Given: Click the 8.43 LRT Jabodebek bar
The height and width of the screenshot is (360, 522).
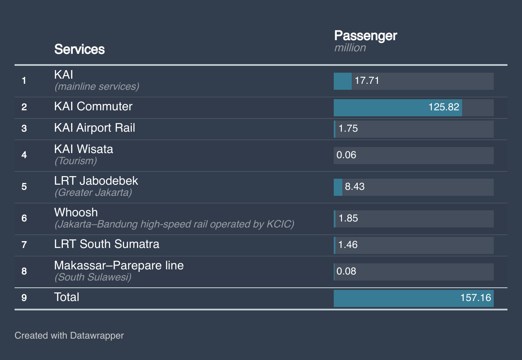Looking at the screenshot, I should point(338,187).
